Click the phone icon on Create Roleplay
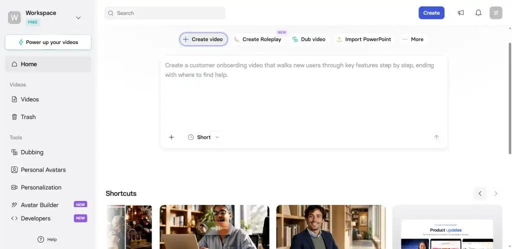The height and width of the screenshot is (249, 512). point(236,39)
